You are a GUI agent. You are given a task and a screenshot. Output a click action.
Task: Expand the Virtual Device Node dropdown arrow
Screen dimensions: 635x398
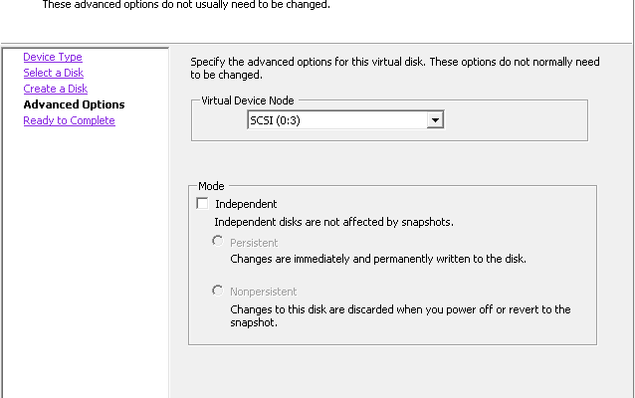click(x=435, y=119)
